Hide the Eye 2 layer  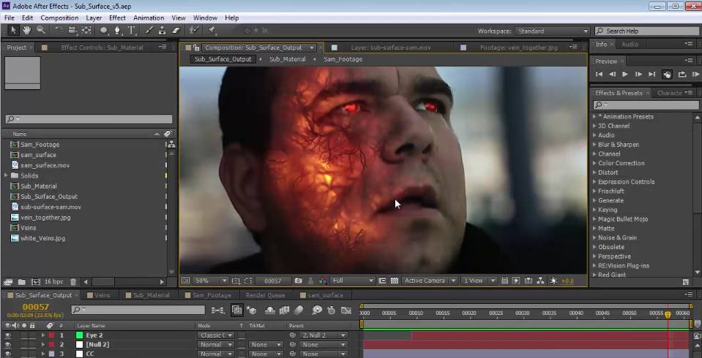(x=8, y=335)
